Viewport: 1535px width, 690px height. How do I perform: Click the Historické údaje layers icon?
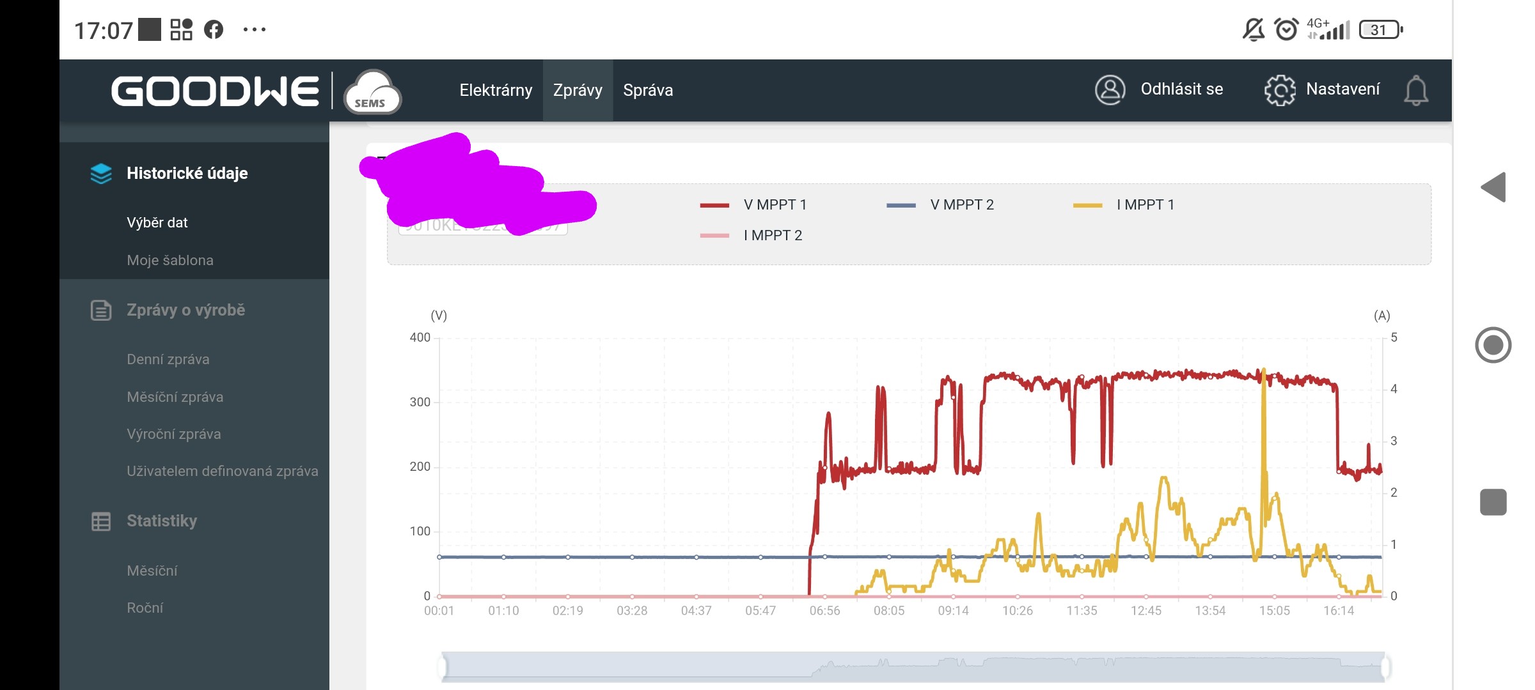click(101, 173)
